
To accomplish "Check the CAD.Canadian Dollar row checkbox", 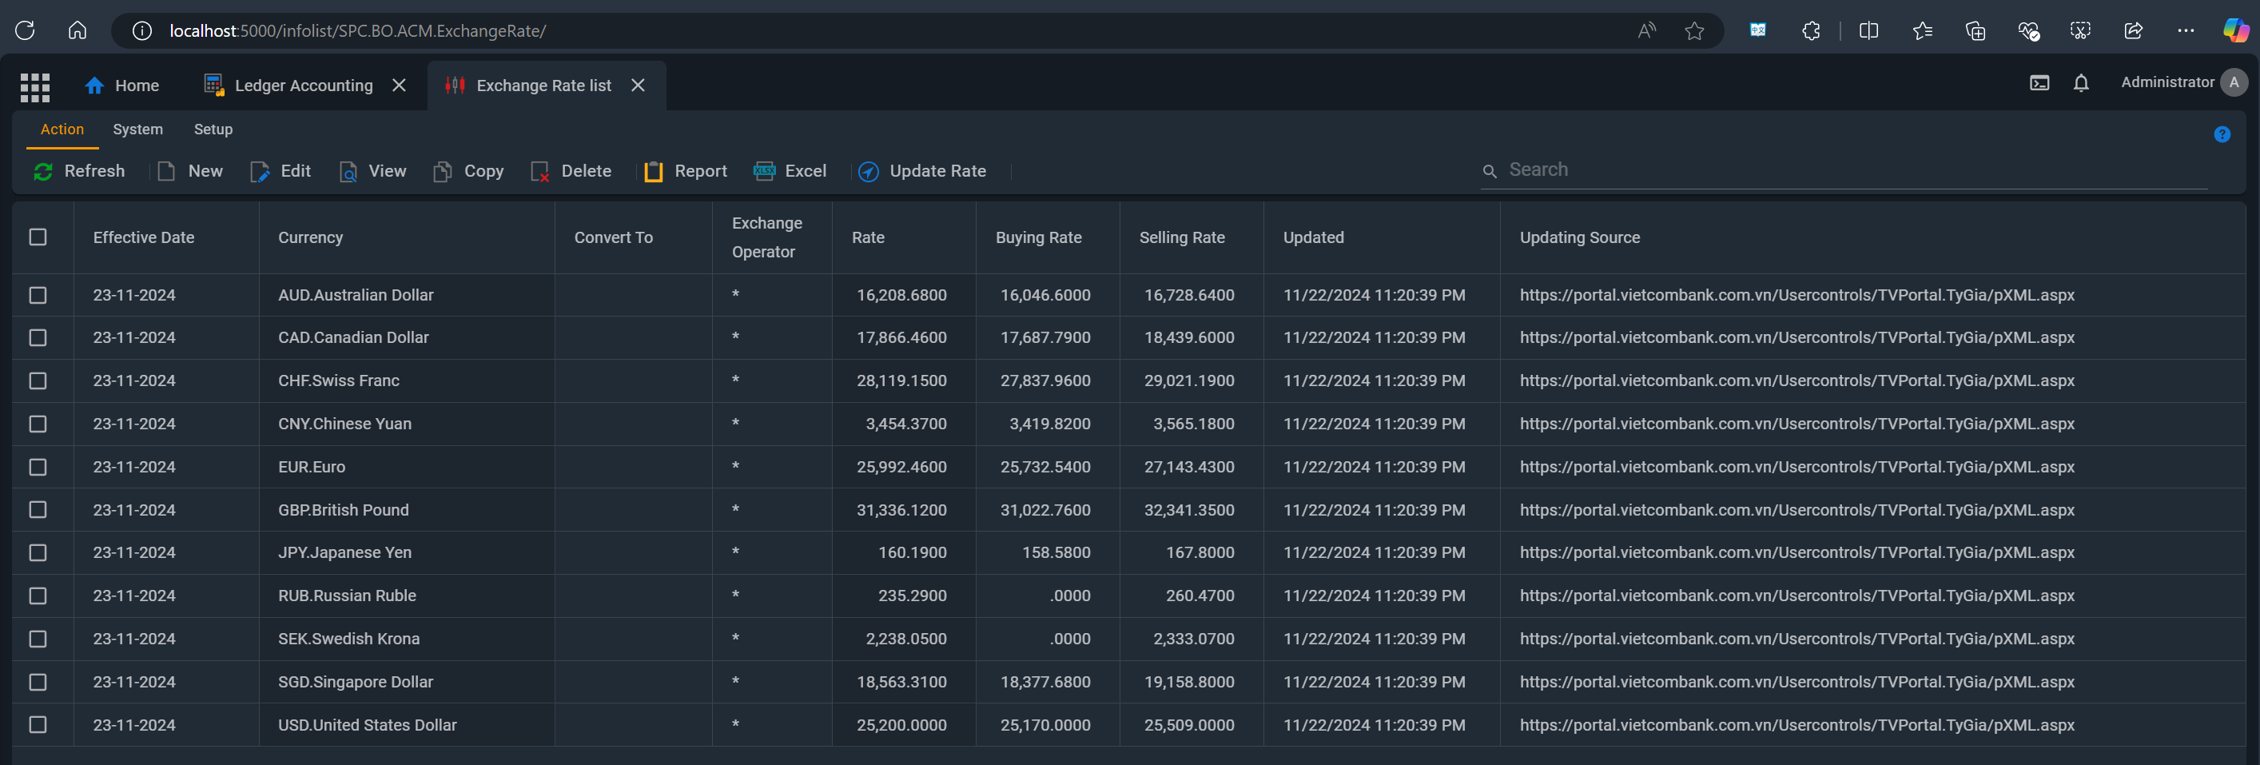I will pos(38,338).
